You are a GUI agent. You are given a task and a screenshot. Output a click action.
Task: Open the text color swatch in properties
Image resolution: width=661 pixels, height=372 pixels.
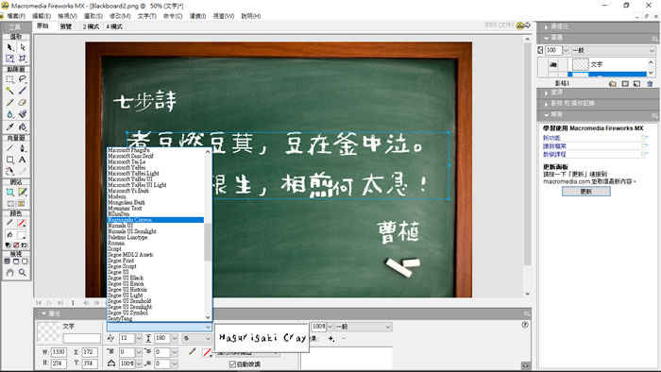(x=206, y=352)
